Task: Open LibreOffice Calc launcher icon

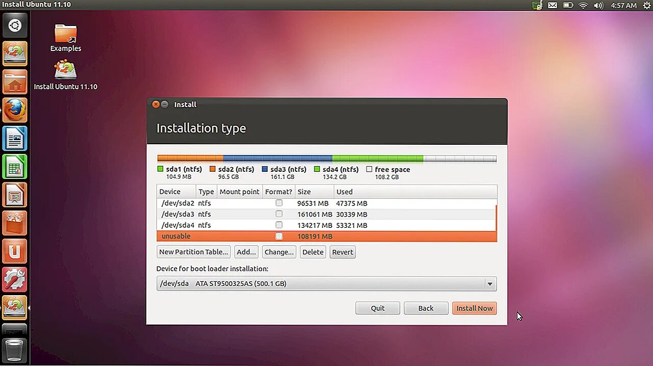Action: click(15, 167)
